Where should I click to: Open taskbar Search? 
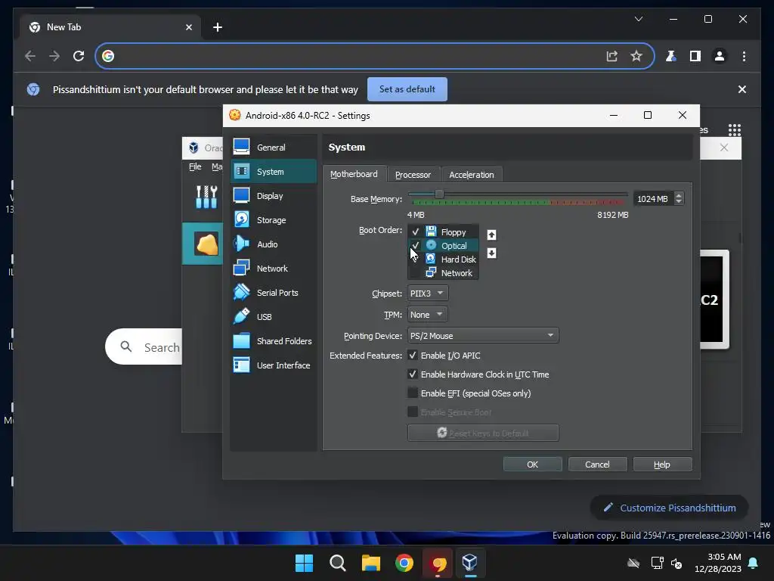(338, 563)
